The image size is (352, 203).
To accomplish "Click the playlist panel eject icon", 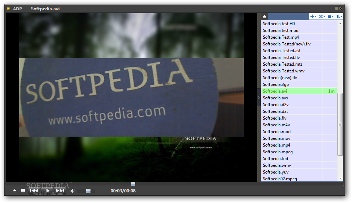I will pyautogui.click(x=264, y=16).
